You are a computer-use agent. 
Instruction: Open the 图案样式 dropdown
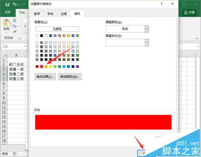(147, 43)
